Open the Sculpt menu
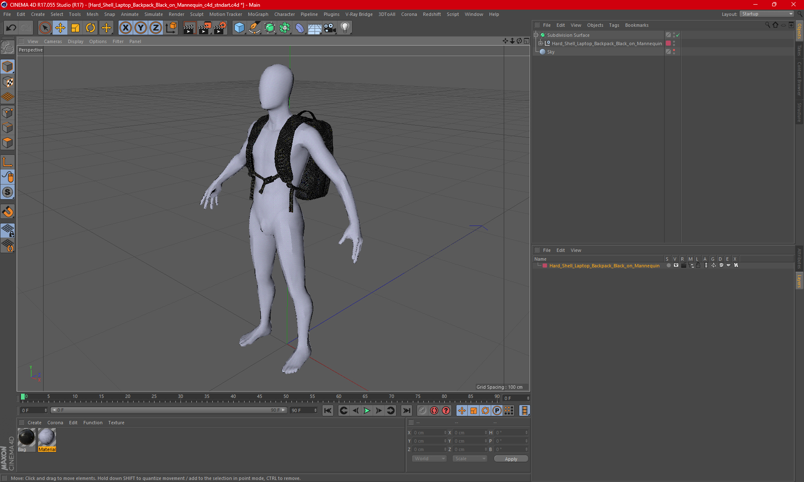The image size is (804, 482). click(196, 14)
